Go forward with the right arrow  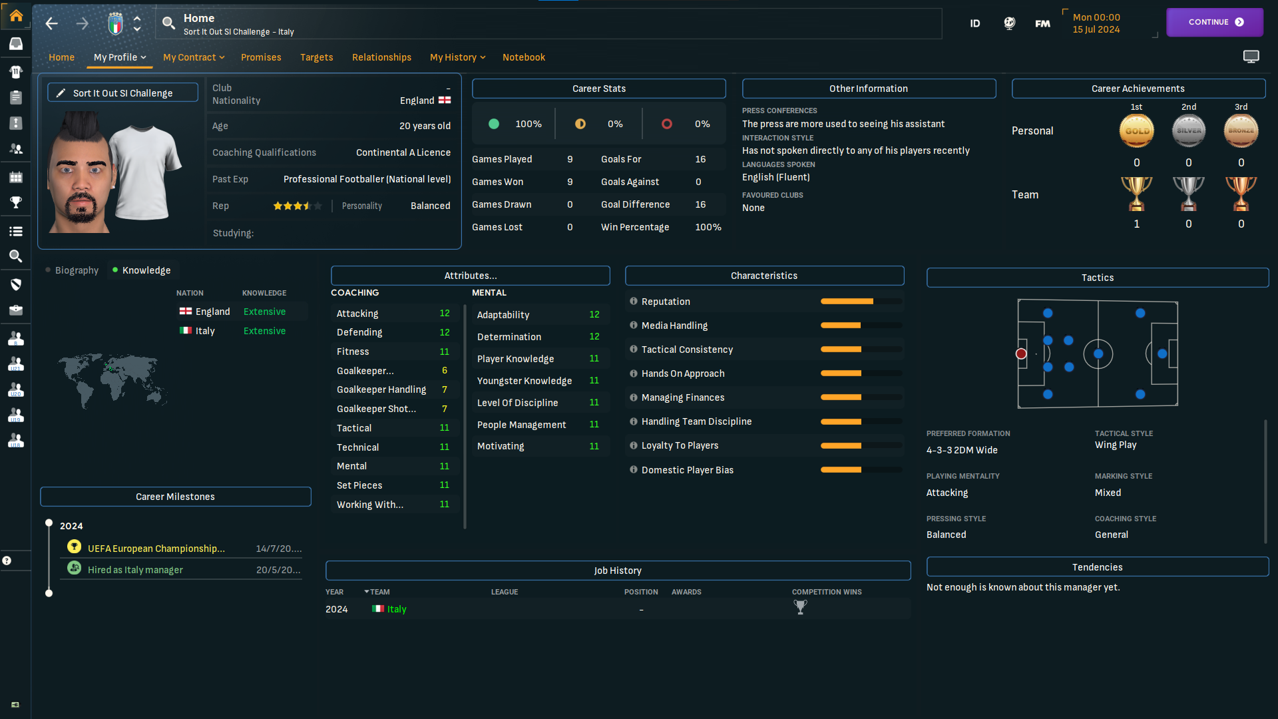tap(82, 24)
